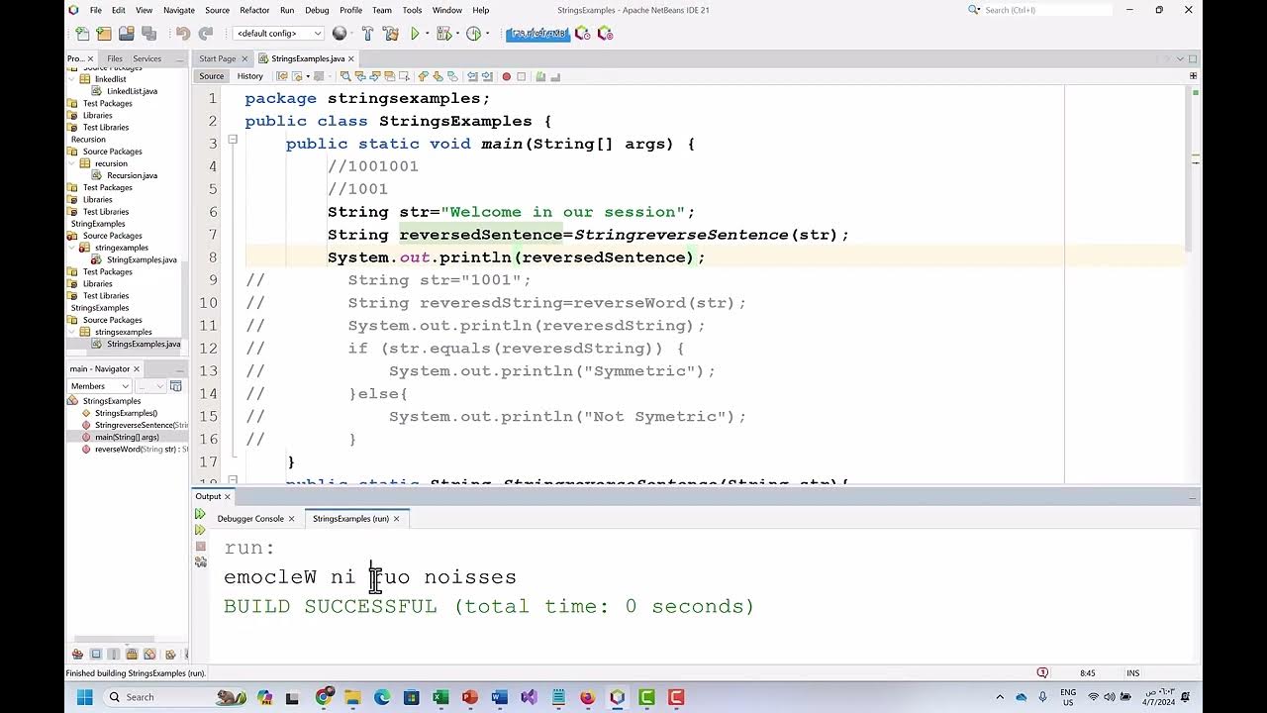The height and width of the screenshot is (713, 1267).
Task: Switch to the Services panel tab
Action: pos(146,58)
